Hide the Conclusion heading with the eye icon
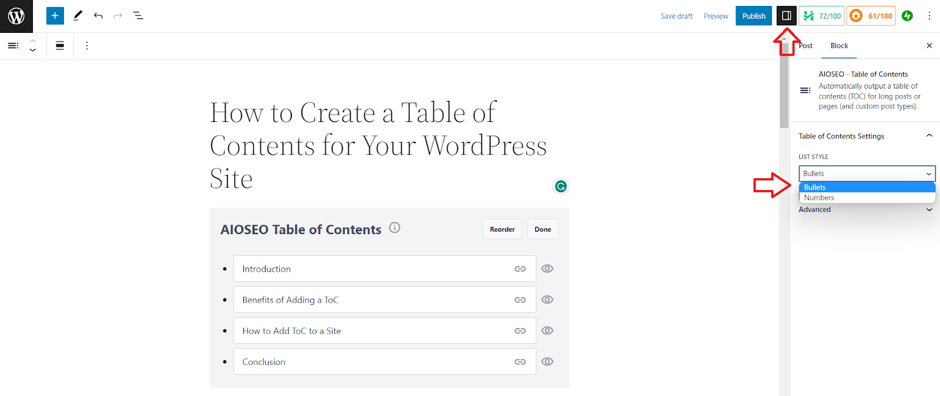 [547, 362]
